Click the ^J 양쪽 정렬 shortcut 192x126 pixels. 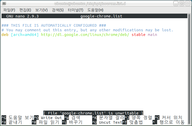click(138, 118)
